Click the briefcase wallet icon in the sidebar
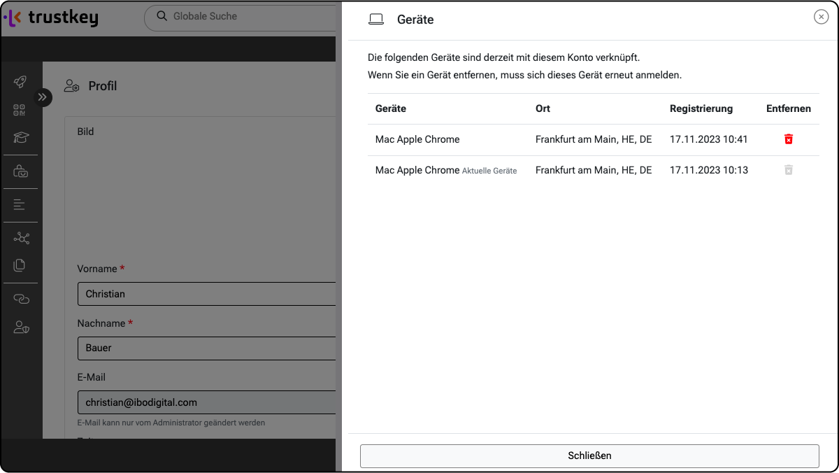Viewport: 839px width, 473px height. 21,171
